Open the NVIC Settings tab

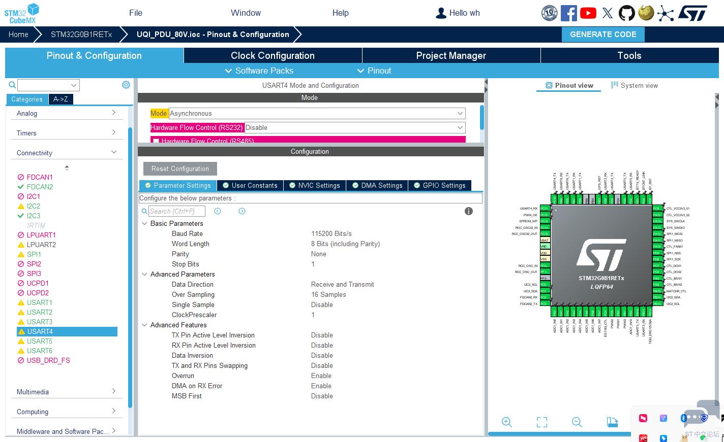[314, 185]
